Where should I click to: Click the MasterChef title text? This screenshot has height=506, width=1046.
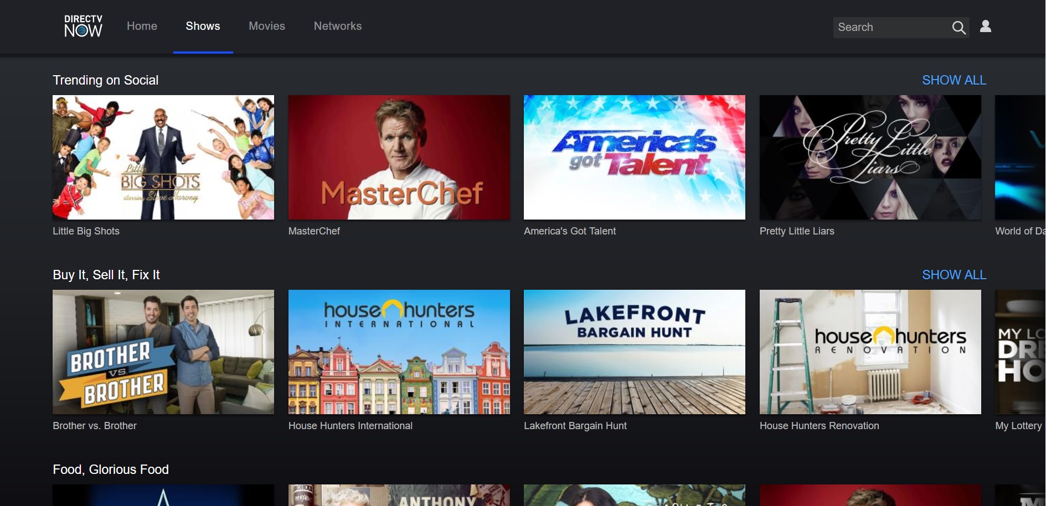[314, 231]
